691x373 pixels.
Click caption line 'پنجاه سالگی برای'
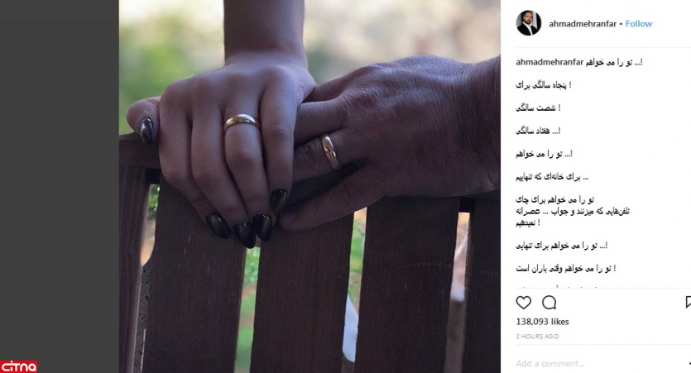[x=544, y=85]
